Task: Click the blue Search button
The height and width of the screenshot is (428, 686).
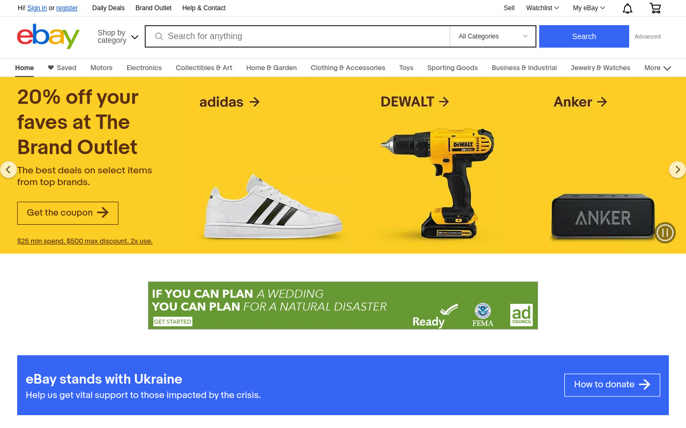Action: pos(584,36)
